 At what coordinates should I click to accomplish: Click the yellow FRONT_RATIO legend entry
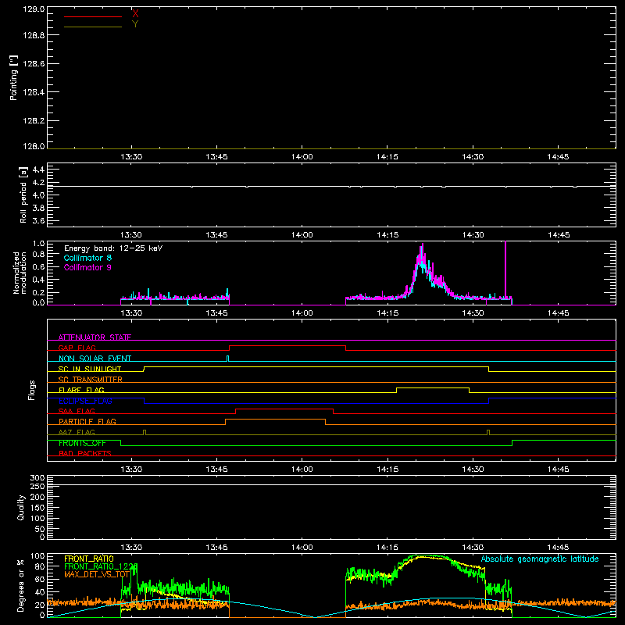coord(89,559)
